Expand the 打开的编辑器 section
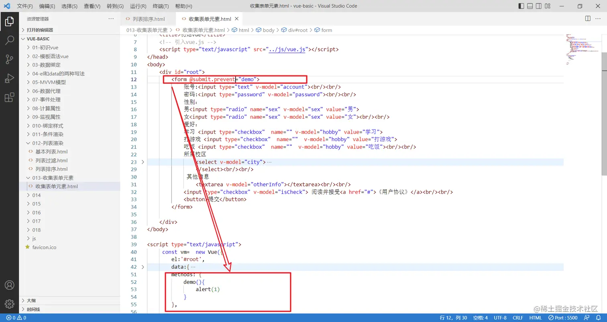 (69, 30)
